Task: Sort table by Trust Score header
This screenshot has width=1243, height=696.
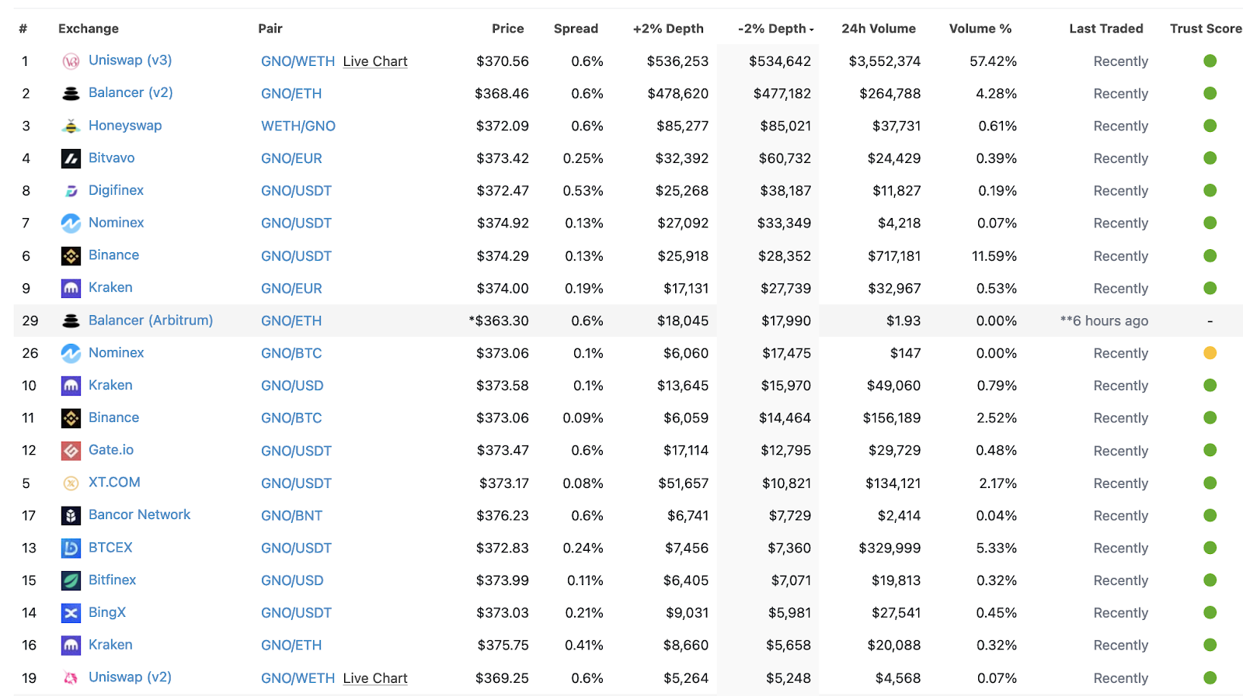Action: click(1206, 29)
